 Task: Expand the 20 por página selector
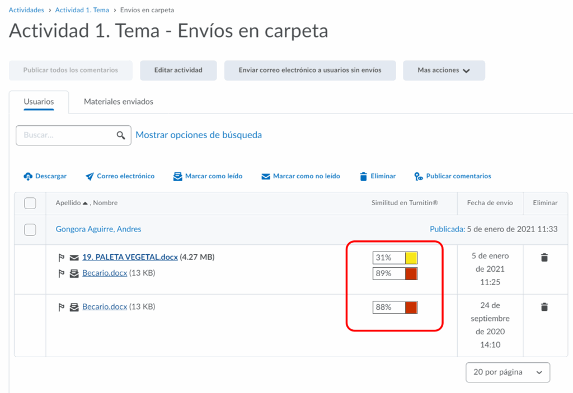pos(508,372)
